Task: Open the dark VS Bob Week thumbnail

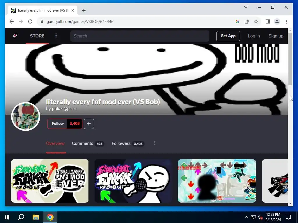Action: coord(133,181)
